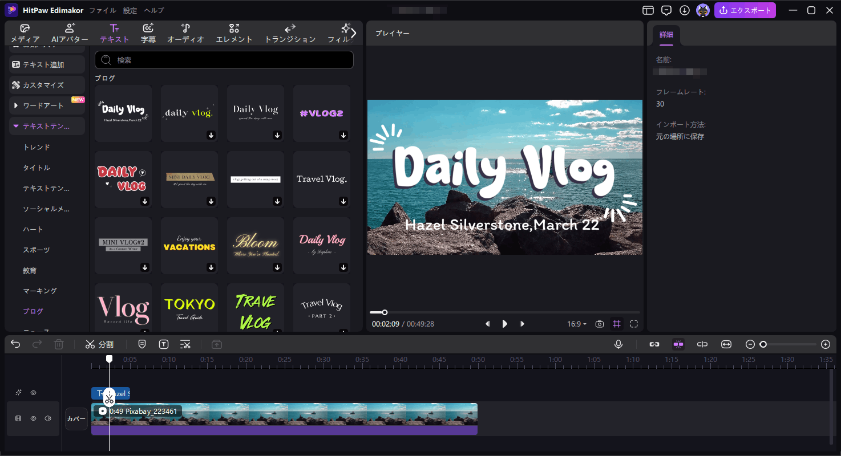Download the Travel Vlog. template
The image size is (841, 456).
pyautogui.click(x=343, y=201)
